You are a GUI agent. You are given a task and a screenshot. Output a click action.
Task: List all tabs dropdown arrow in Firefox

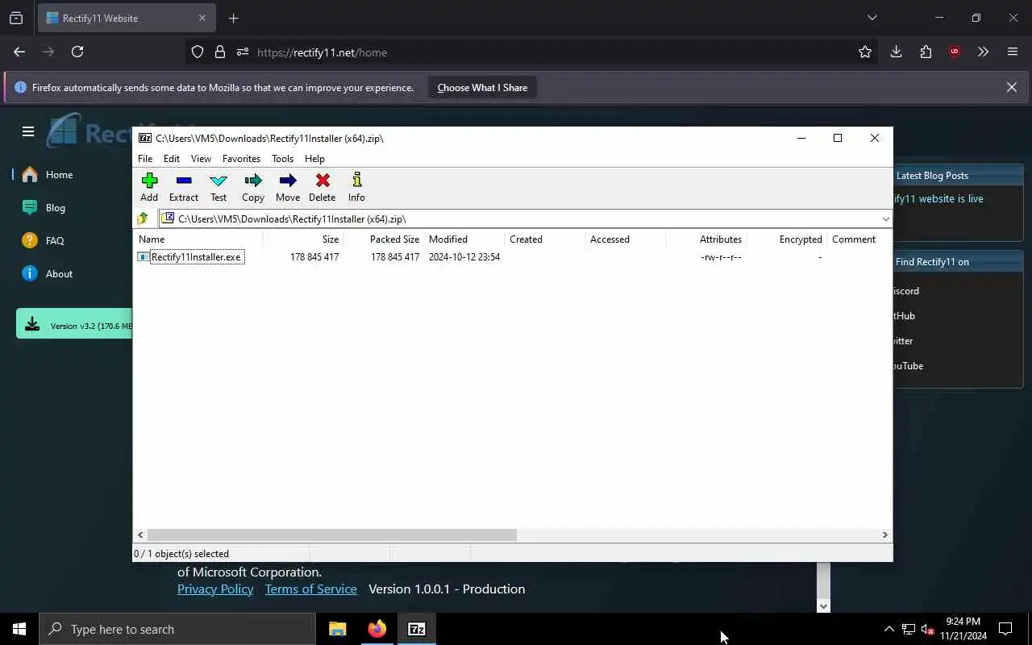pyautogui.click(x=872, y=18)
